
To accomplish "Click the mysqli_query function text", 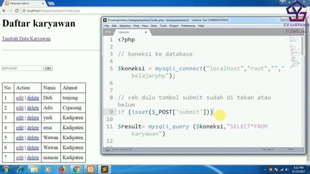I will pyautogui.click(x=169, y=127).
